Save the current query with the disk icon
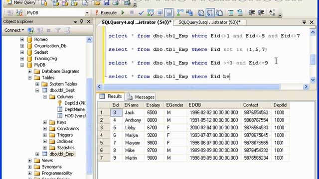Image resolution: width=319 pixels, height=179 pixels. click(106, 3)
